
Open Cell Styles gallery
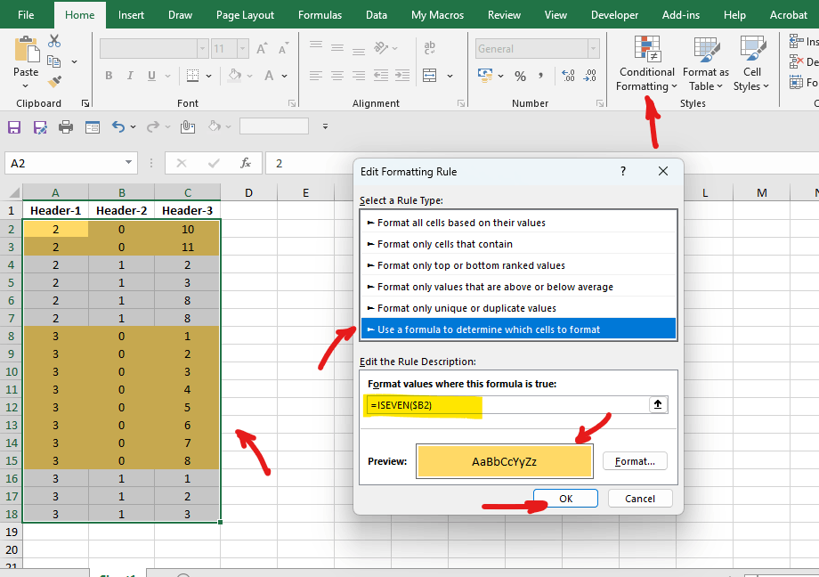[x=751, y=64]
